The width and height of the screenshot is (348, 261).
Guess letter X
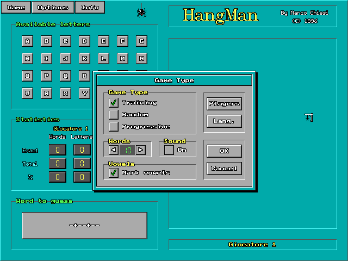point(65,93)
